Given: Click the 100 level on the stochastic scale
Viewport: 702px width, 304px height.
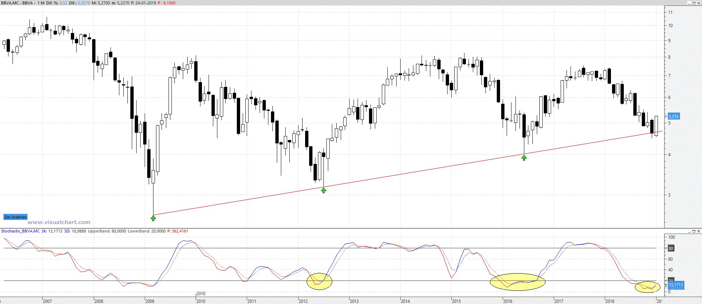Looking at the screenshot, I should [x=671, y=237].
